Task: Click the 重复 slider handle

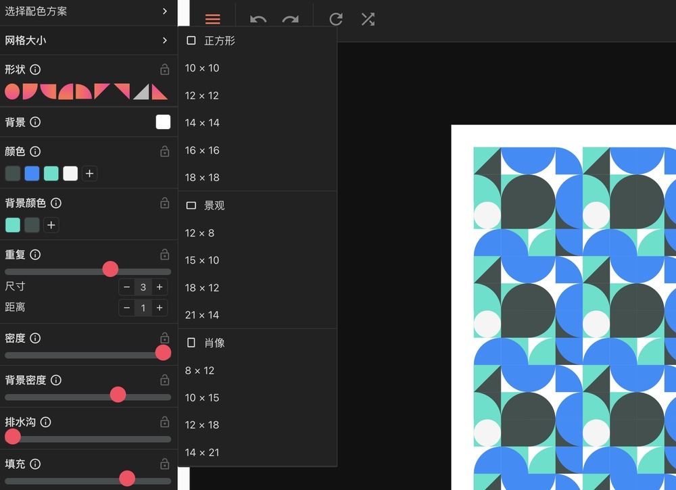Action: 110,269
